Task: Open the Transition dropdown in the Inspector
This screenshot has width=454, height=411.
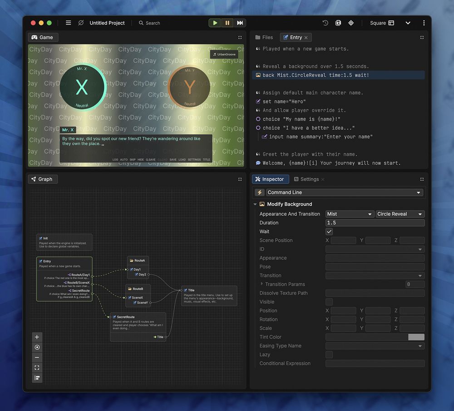Action: pos(375,275)
